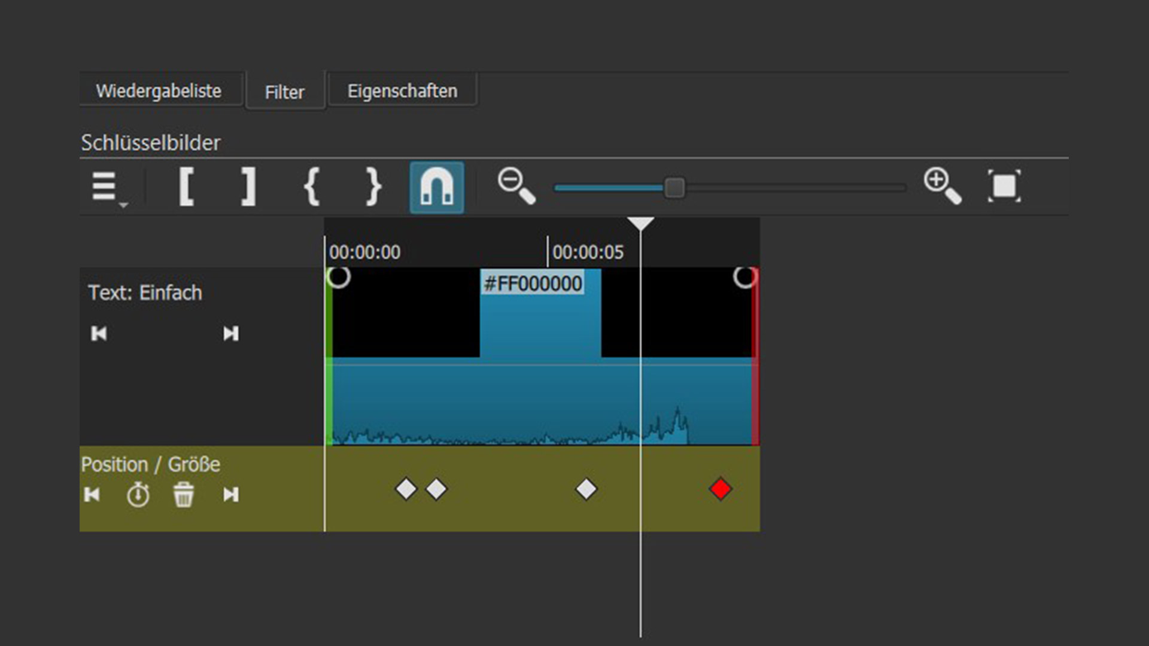Viewport: 1149px width, 646px height.
Task: Click the keyframes zoom slider handle
Action: coord(674,188)
